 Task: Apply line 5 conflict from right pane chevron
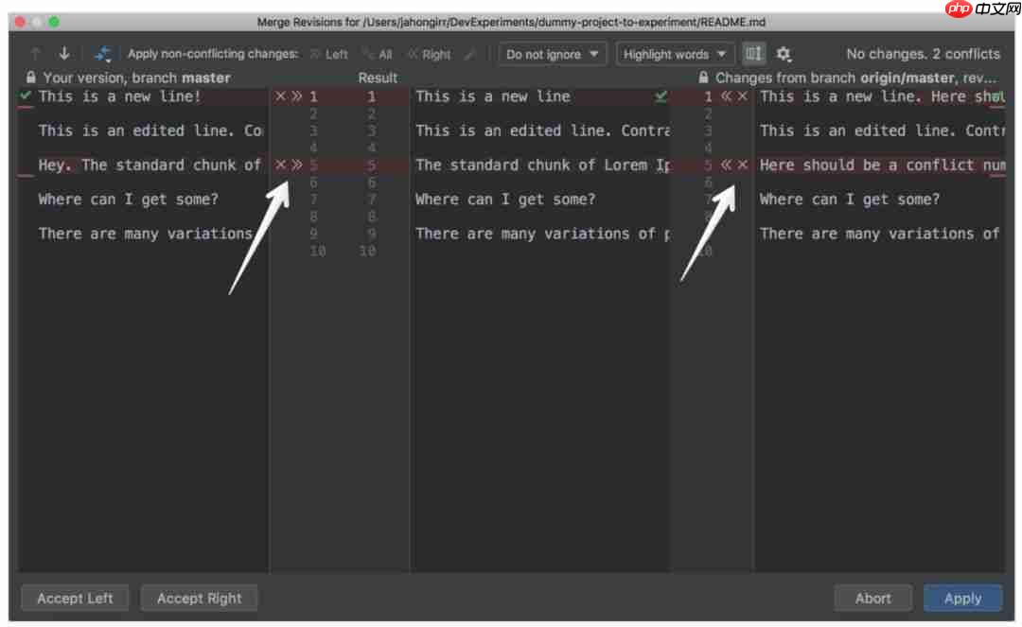(x=725, y=165)
